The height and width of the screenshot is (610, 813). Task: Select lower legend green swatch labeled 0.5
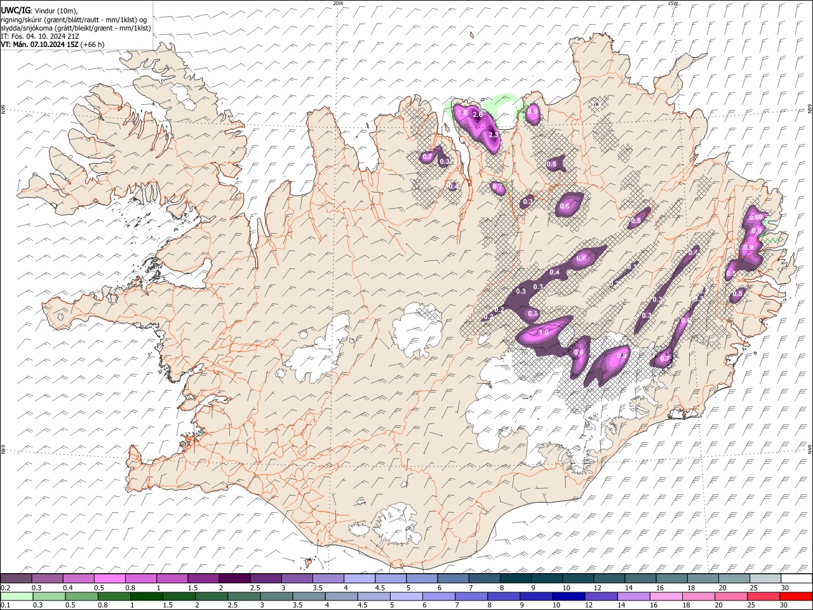(x=81, y=596)
